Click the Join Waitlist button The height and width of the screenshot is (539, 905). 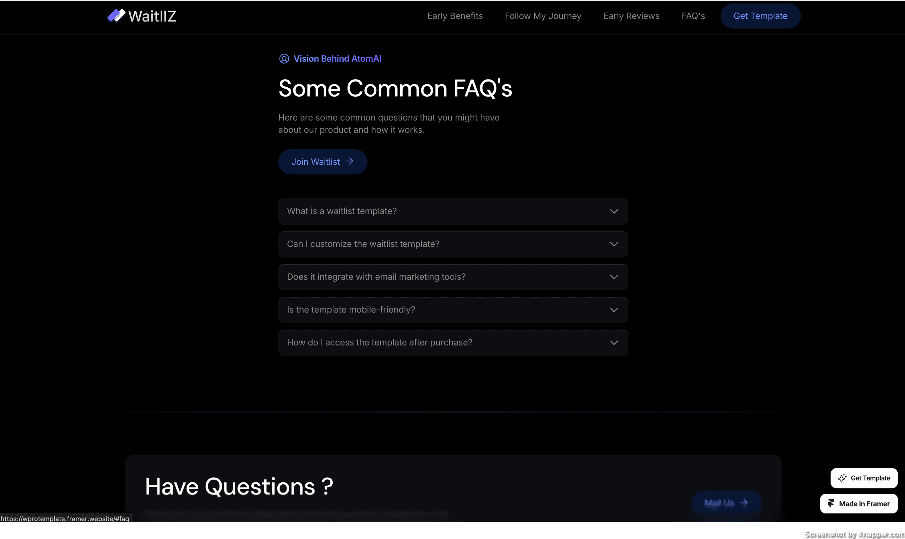coord(322,162)
